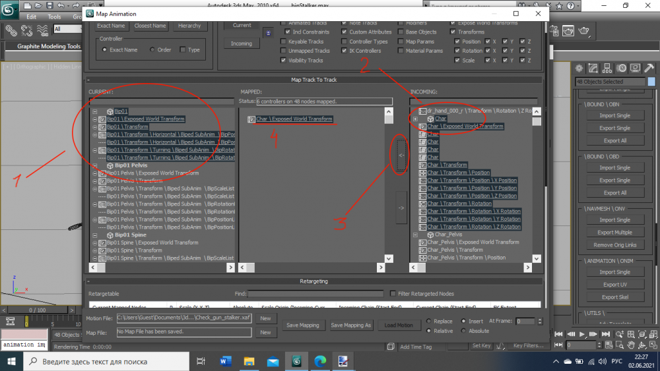
Task: Click the Save Mapping button
Action: (303, 326)
